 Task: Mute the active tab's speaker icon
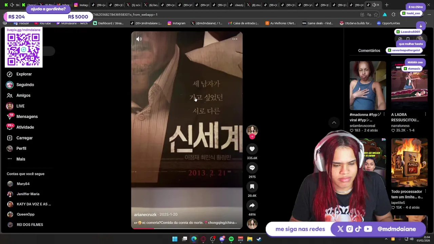click(x=374, y=5)
